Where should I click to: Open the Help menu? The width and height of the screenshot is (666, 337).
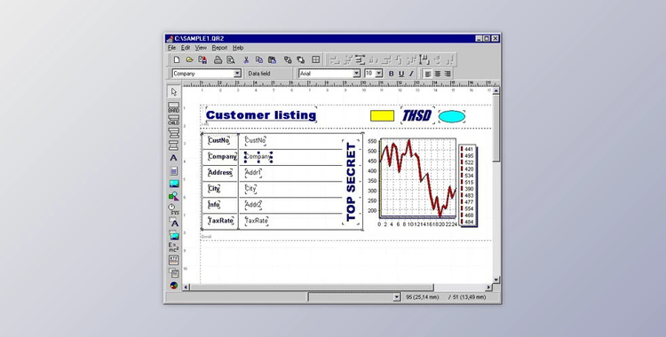[238, 48]
